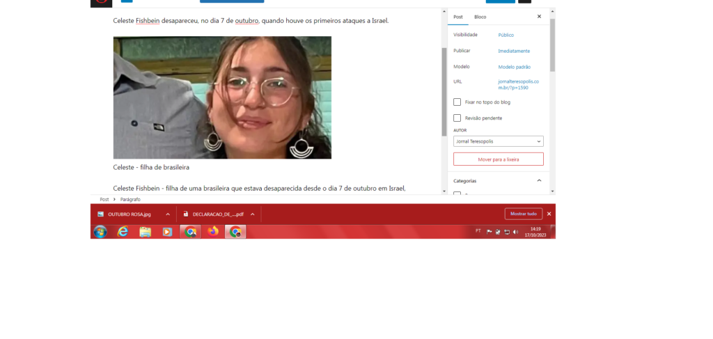Open Internet Explorer from the taskbar
This screenshot has height=339, width=713.
(123, 232)
